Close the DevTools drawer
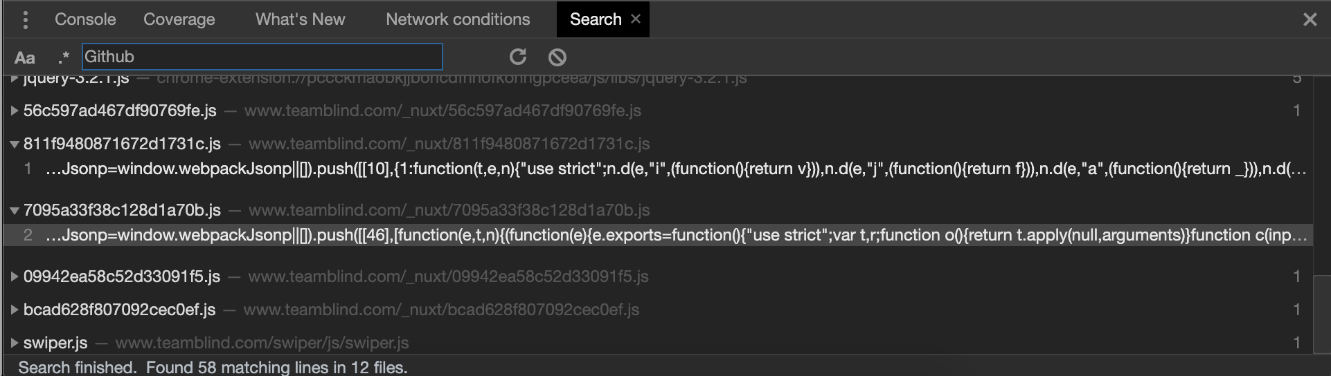Viewport: 1331px width, 376px height. coord(1310,19)
